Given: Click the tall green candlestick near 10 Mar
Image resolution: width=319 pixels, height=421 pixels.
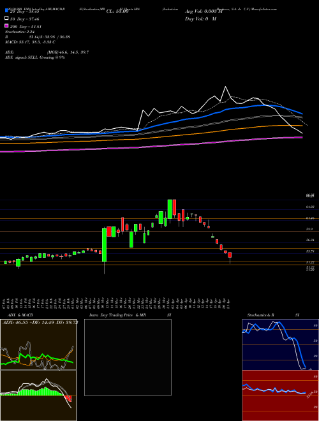Looking at the screenshot, I should pos(104,245).
